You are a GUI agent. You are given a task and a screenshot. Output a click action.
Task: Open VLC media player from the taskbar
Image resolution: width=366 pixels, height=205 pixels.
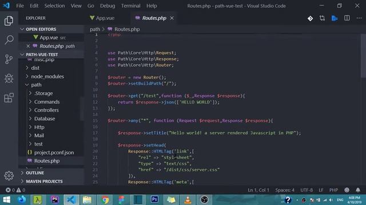pos(188,200)
